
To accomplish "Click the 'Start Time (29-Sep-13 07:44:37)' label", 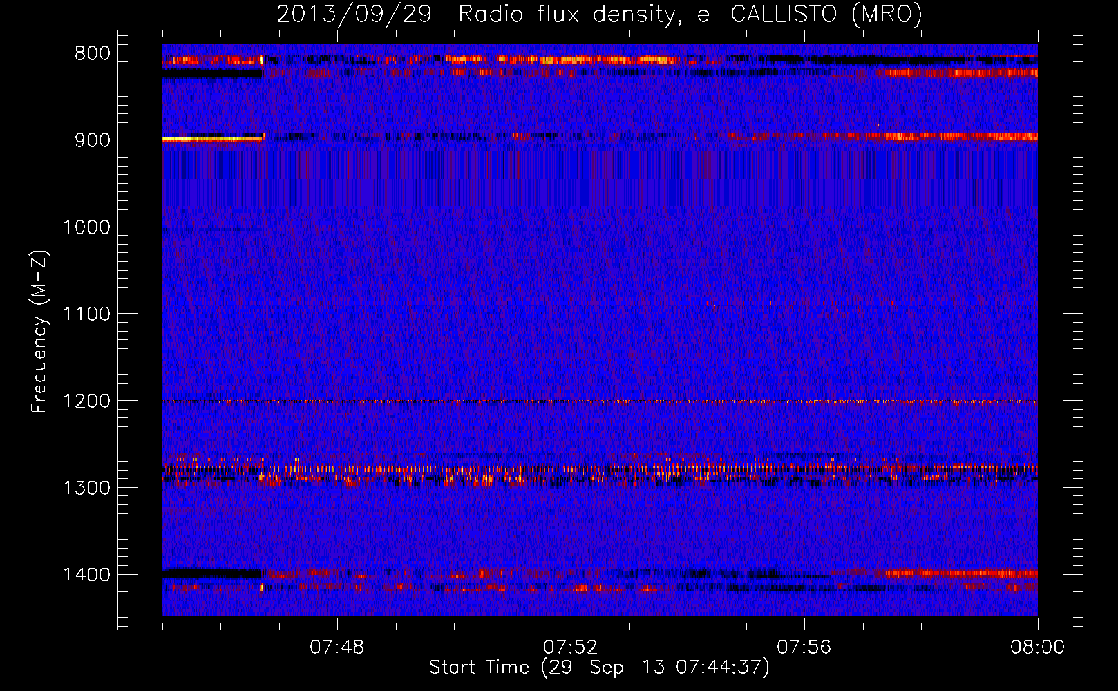I will [x=599, y=668].
